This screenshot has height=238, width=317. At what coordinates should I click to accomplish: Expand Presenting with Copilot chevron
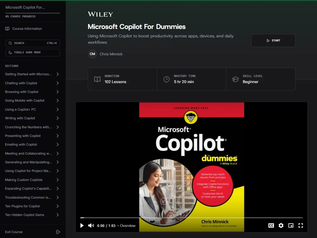coord(58,136)
